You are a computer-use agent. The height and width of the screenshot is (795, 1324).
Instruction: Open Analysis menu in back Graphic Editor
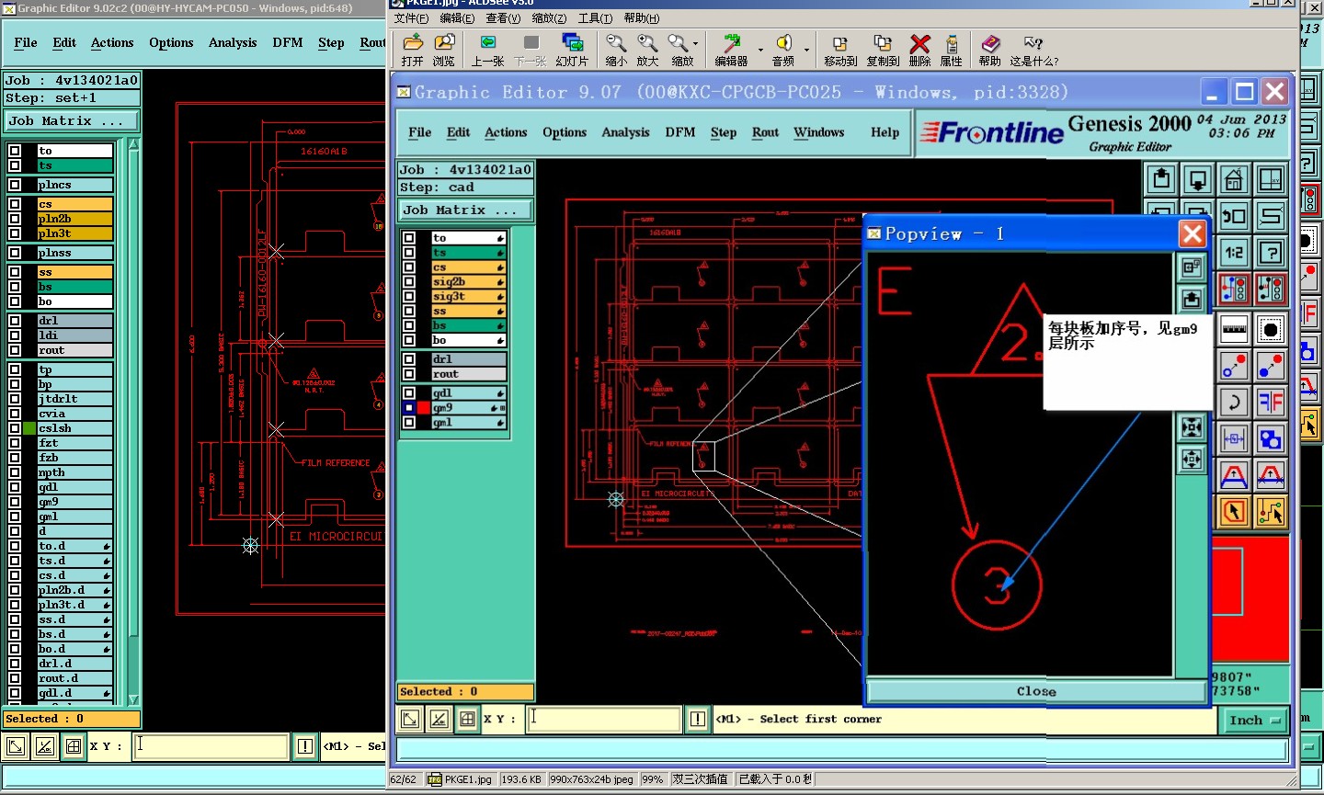pos(233,42)
